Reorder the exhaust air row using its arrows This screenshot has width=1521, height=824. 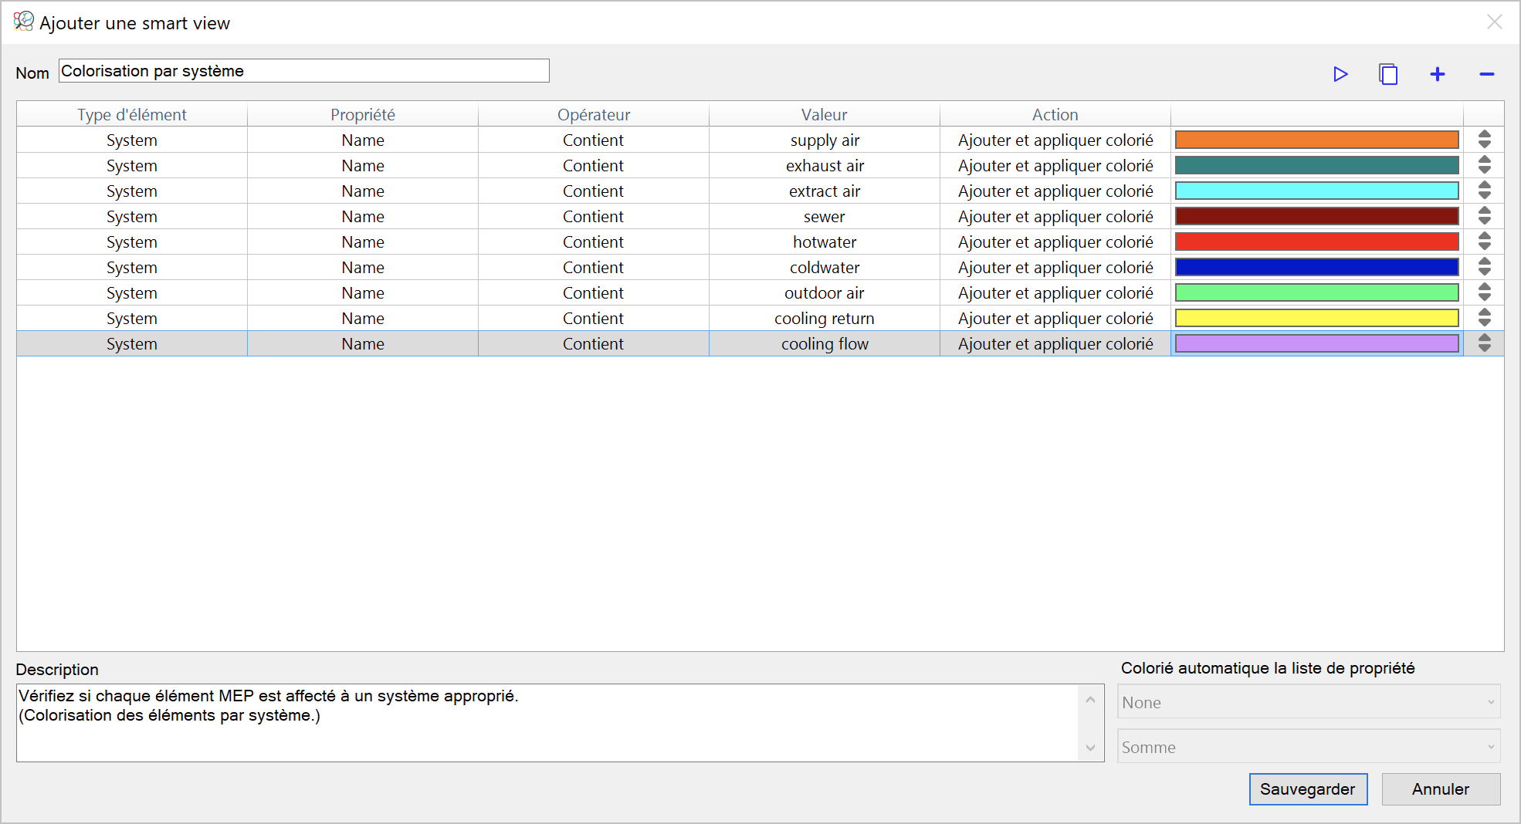1484,165
